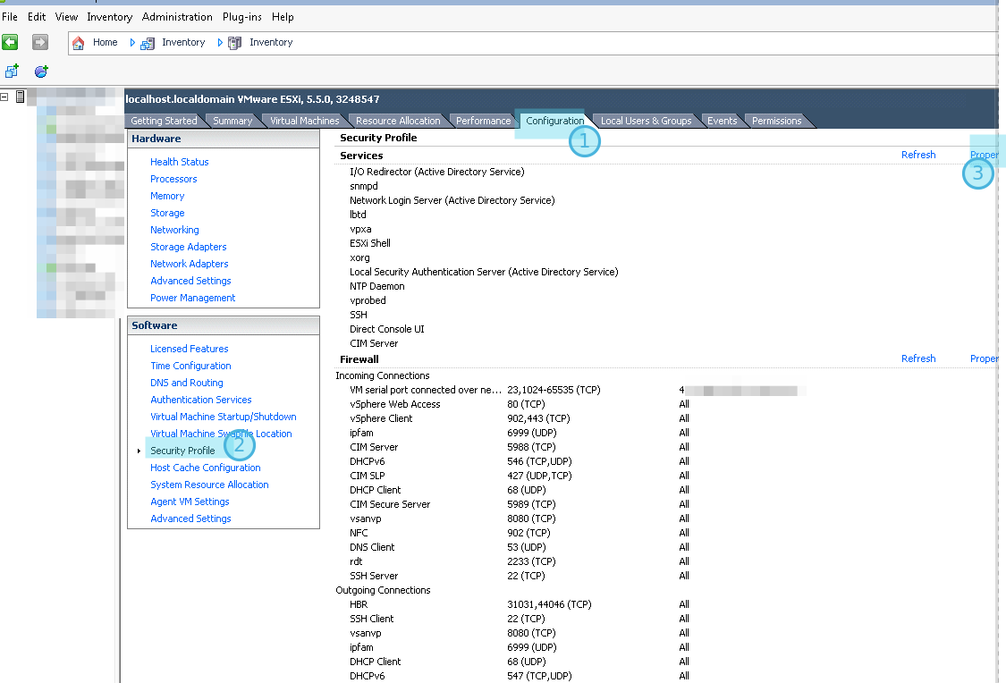The width and height of the screenshot is (1006, 683).
Task: Select SSH Server incoming connection row
Action: [x=520, y=576]
